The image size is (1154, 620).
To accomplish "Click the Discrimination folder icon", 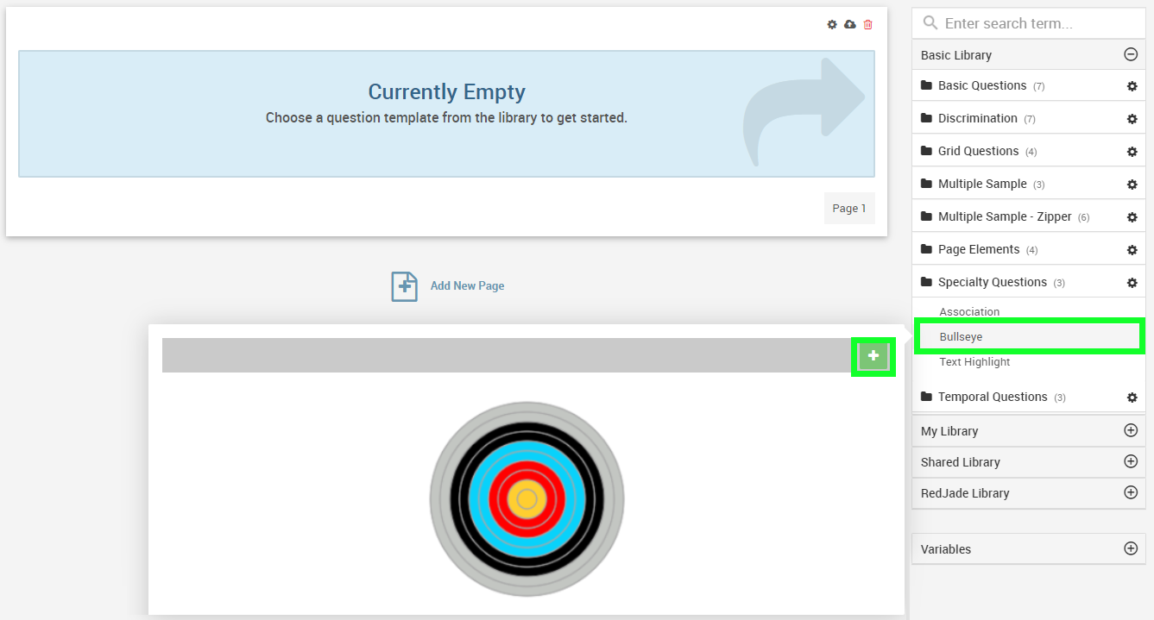I will (926, 118).
